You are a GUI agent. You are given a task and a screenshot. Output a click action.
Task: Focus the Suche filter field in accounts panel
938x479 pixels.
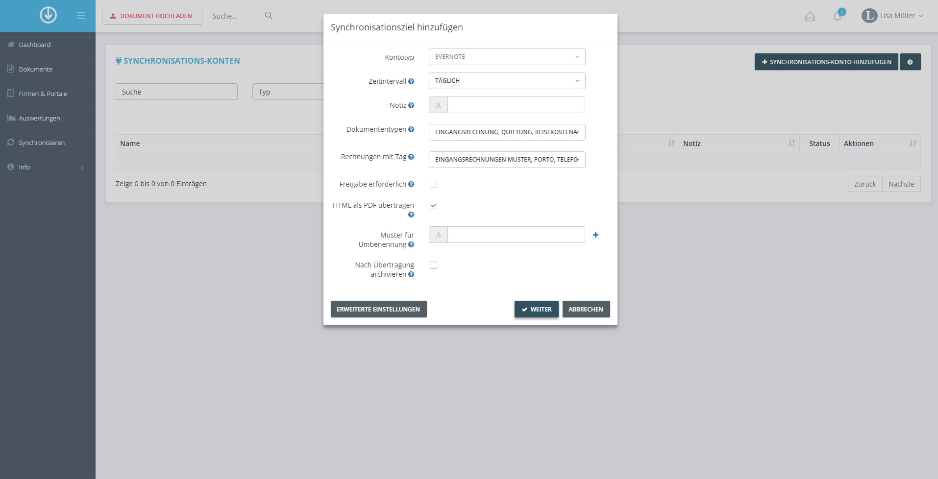(176, 92)
